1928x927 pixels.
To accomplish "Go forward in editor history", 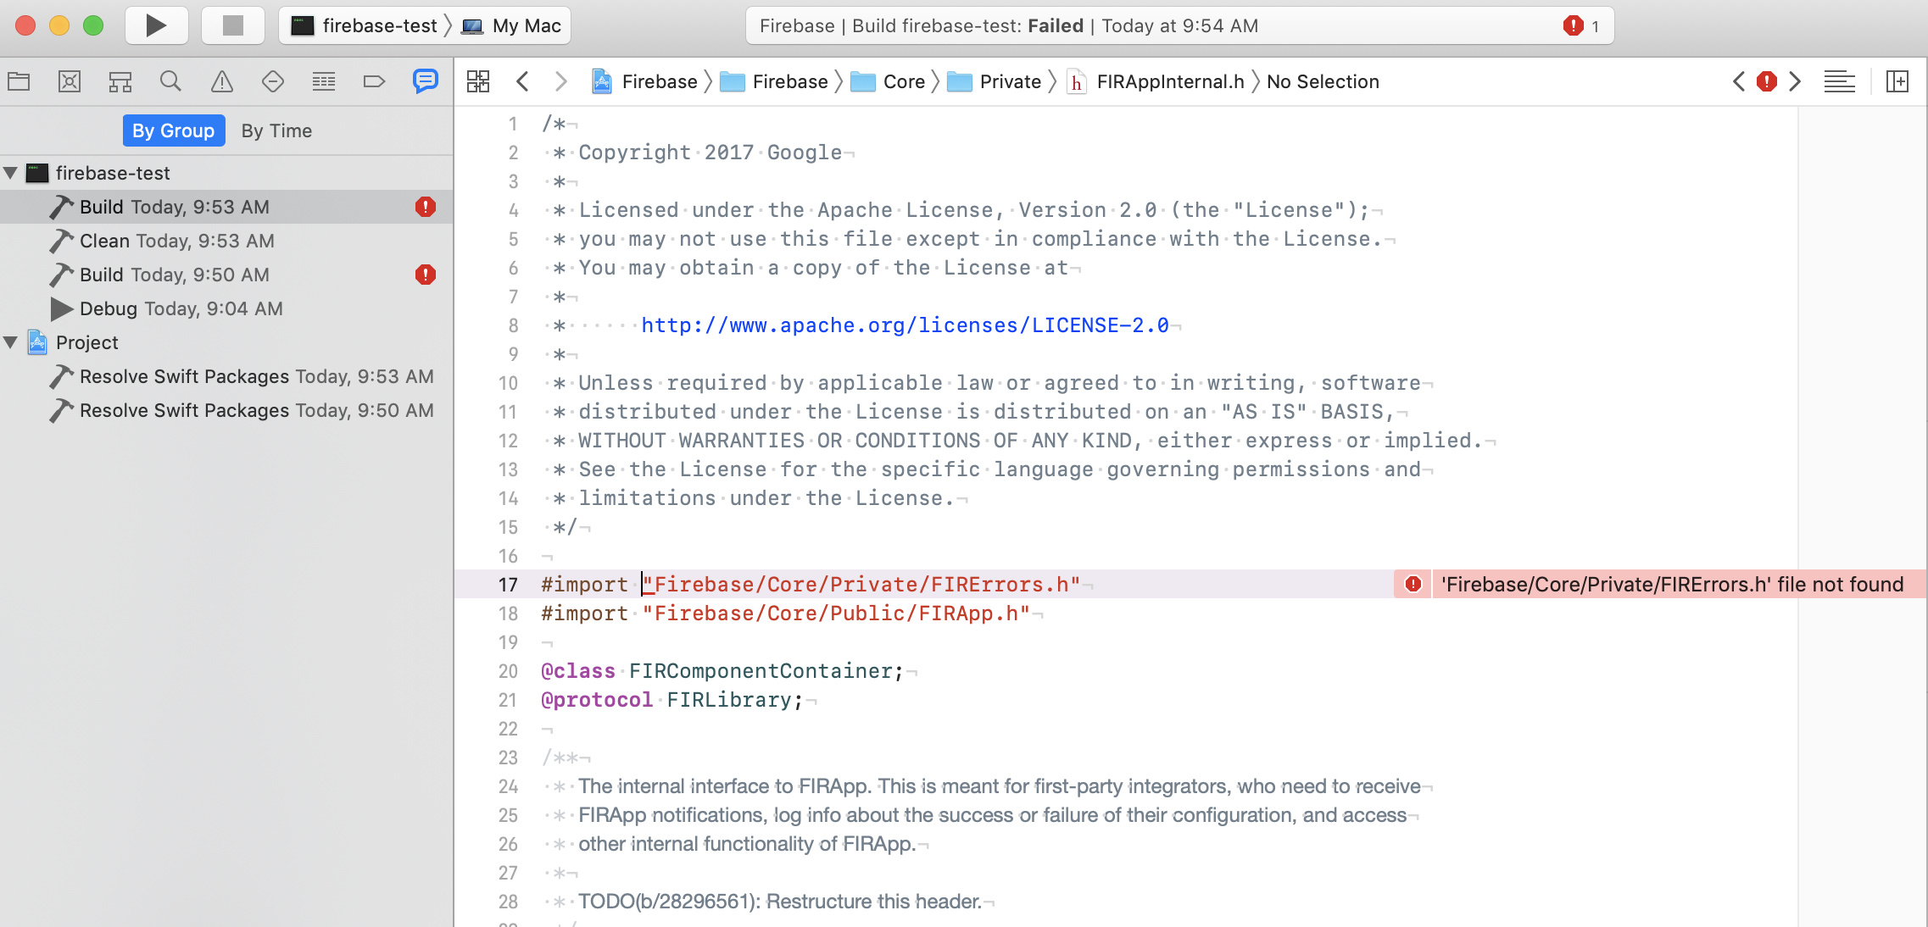I will pos(560,81).
